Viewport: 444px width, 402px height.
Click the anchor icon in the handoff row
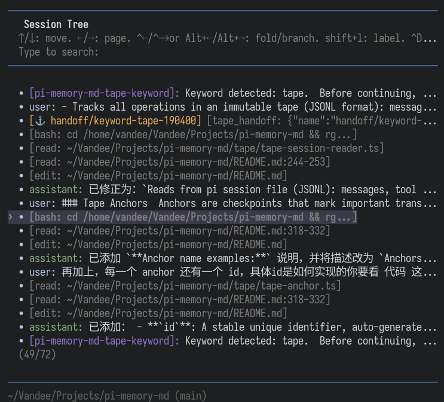(x=40, y=121)
